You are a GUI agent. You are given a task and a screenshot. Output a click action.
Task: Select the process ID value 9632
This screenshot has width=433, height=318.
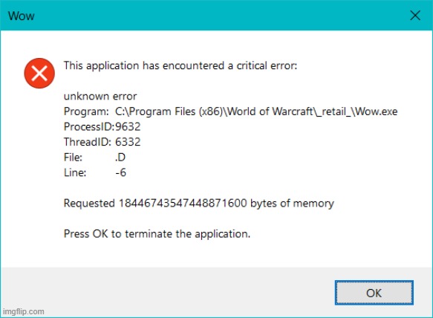[128, 127]
